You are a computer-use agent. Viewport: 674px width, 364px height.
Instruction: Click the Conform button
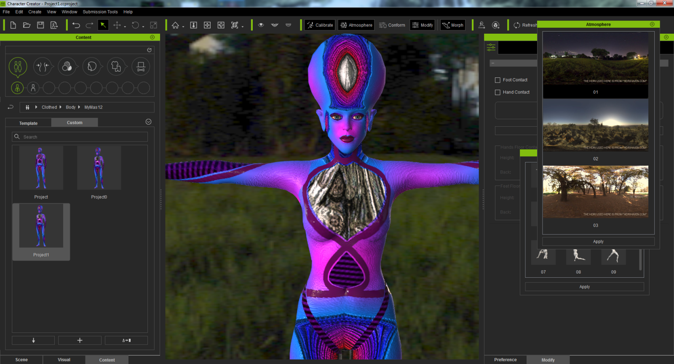tap(392, 25)
